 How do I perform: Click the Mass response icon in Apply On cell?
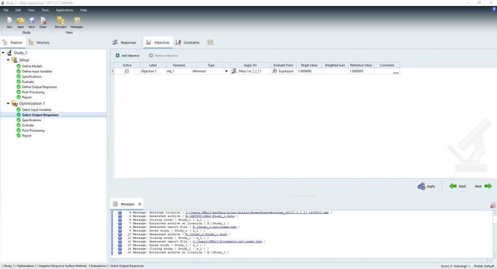click(234, 71)
